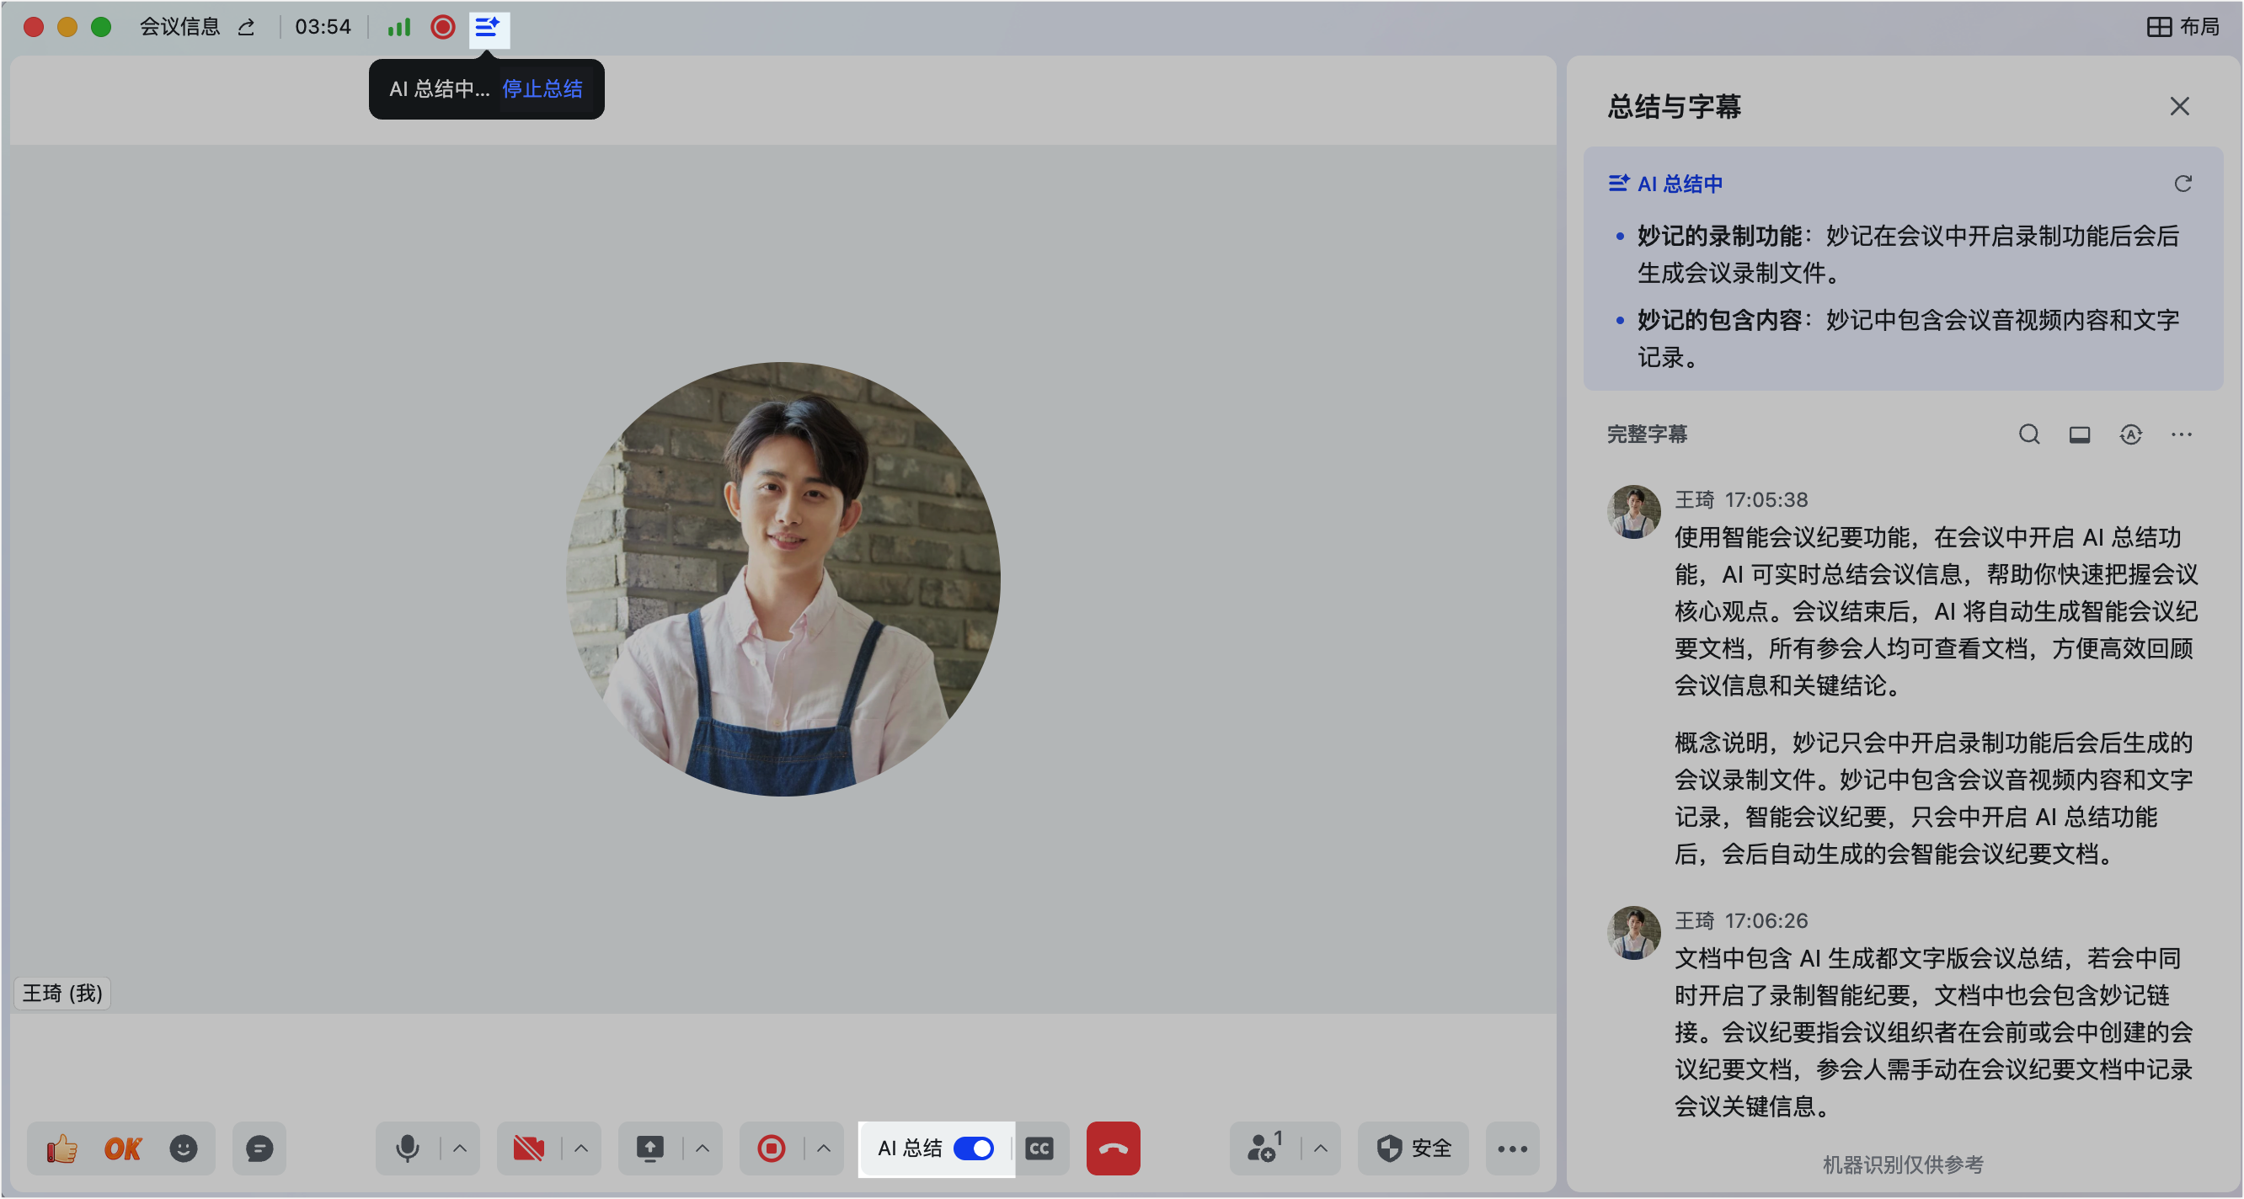Viewport: 2244px width, 1199px height.
Task: Expand microphone settings with its chevron
Action: click(461, 1148)
